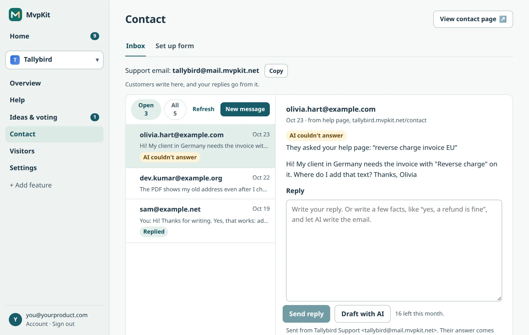Open the sam@example.net conversation

tap(200, 221)
